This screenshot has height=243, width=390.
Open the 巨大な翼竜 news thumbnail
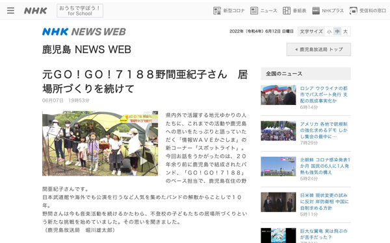[x=278, y=235]
